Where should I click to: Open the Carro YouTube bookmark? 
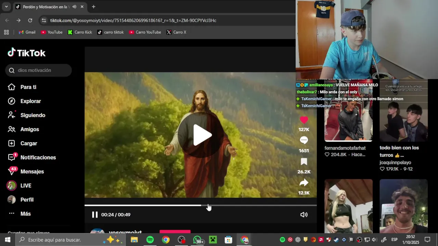(x=145, y=32)
